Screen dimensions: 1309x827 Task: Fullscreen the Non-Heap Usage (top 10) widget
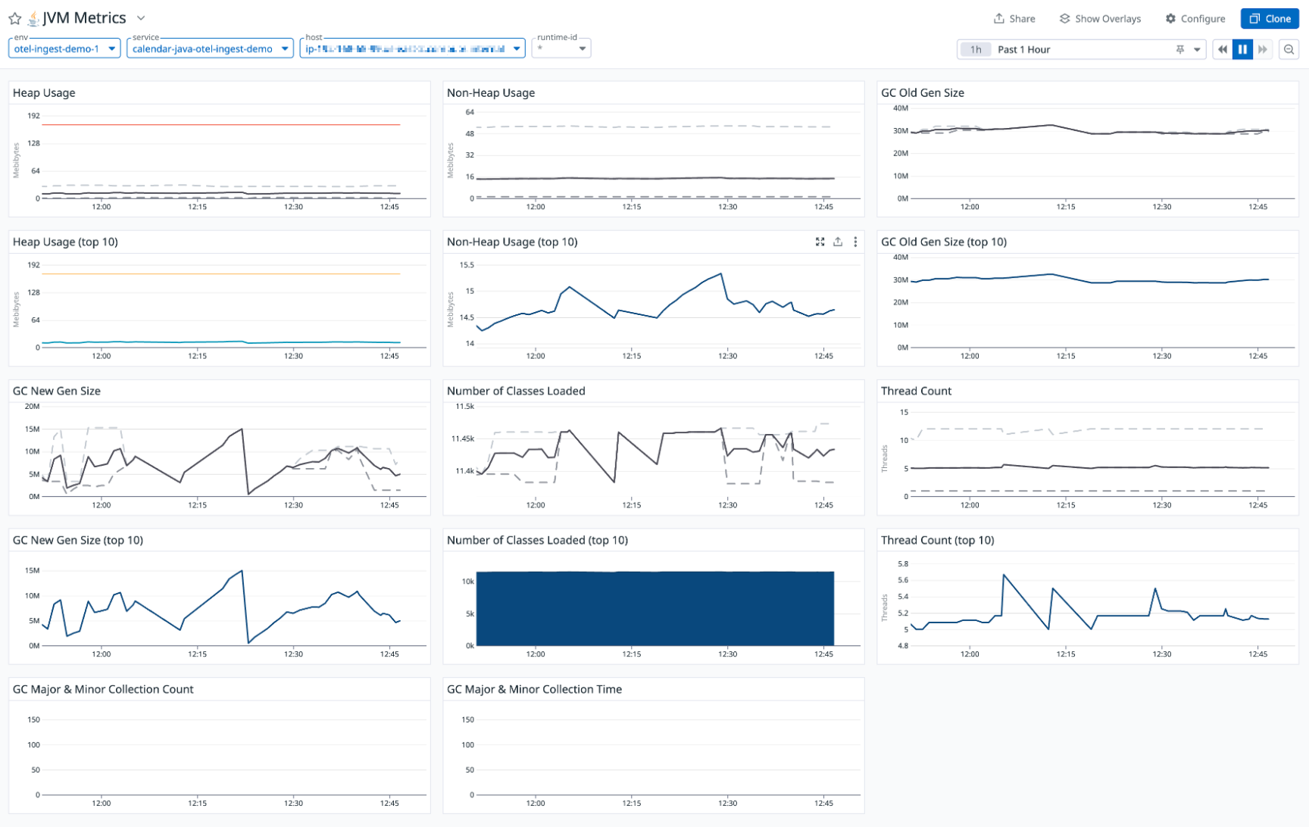[x=820, y=242]
